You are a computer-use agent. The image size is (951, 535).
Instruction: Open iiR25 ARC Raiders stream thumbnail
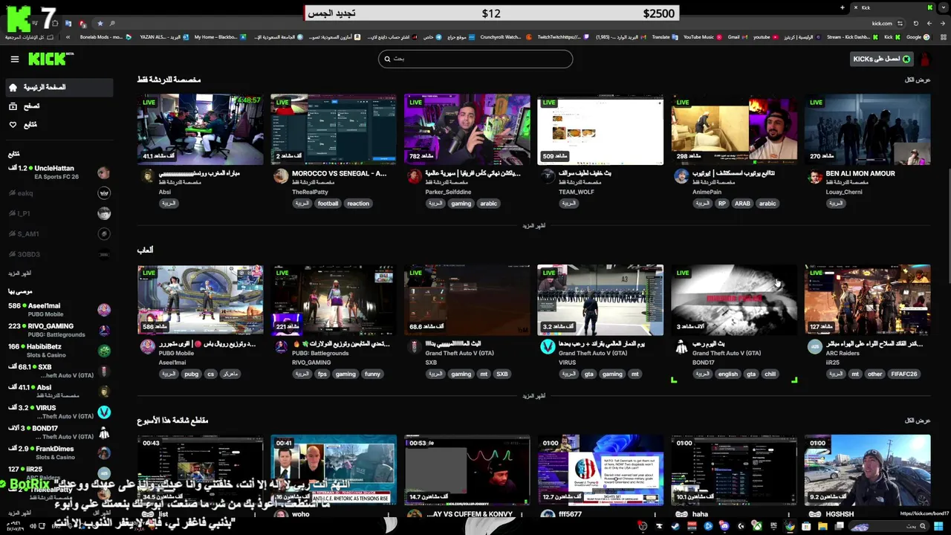867,300
